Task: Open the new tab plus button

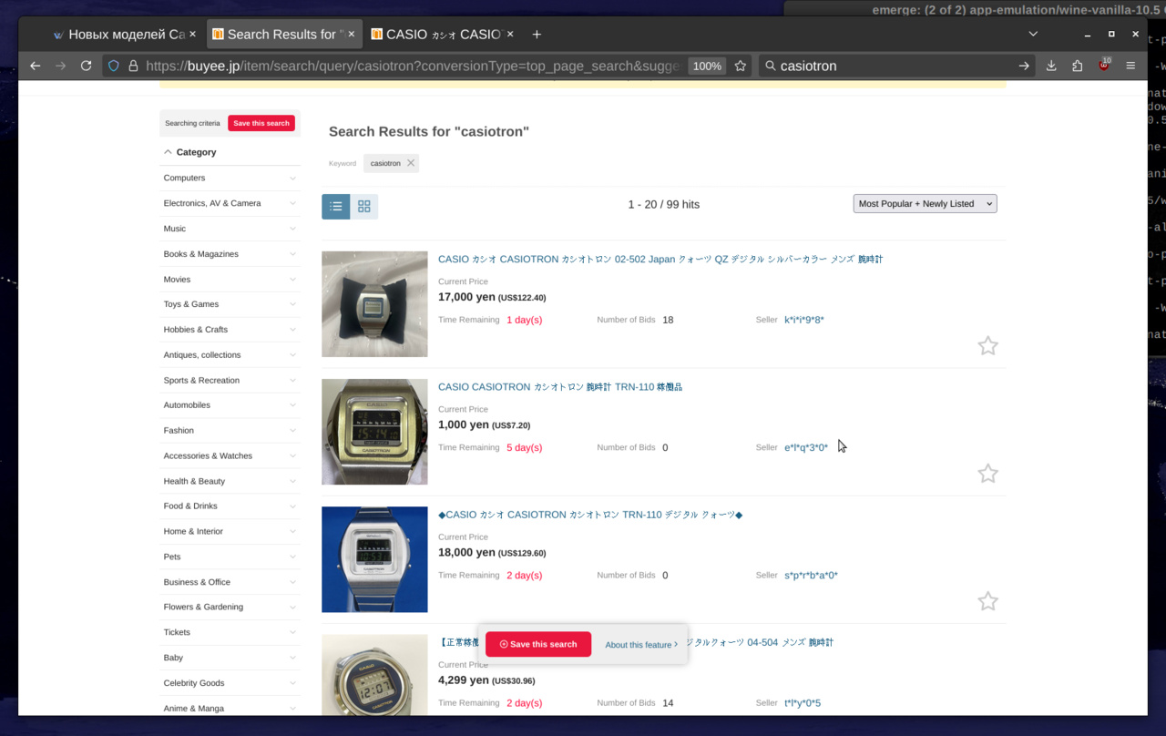Action: [x=537, y=35]
